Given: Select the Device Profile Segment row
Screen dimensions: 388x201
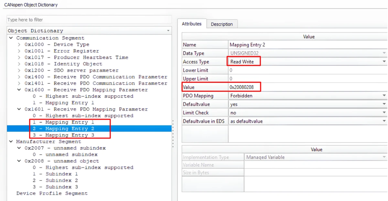Looking at the screenshot, I should (x=52, y=193).
